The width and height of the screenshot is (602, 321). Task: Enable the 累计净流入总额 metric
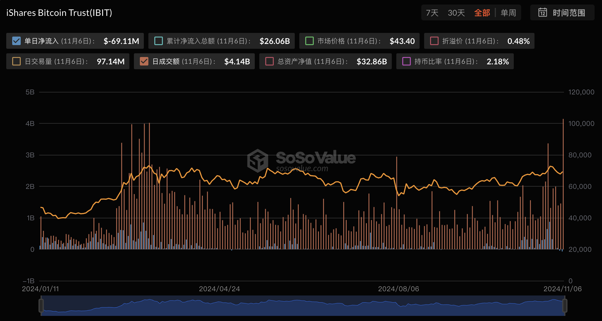click(158, 41)
